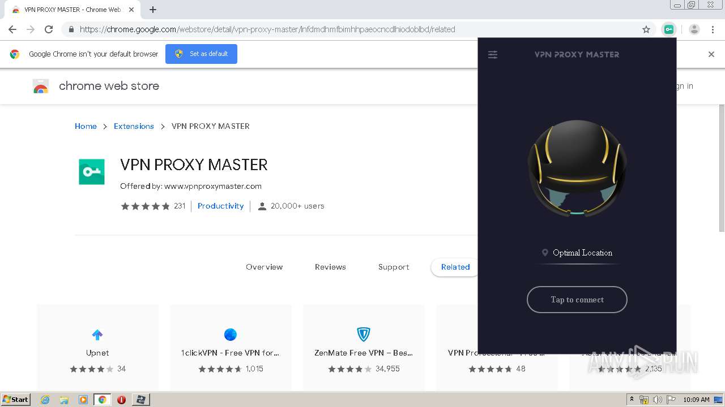This screenshot has height=407, width=725.
Task: Open the 1clickVPN related extension card
Action: [231, 347]
